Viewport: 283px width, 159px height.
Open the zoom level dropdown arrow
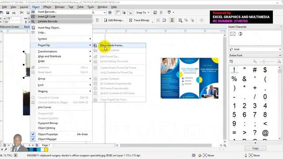(104, 12)
